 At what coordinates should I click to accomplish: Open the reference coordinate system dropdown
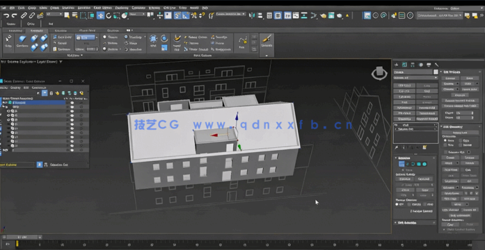point(137,14)
